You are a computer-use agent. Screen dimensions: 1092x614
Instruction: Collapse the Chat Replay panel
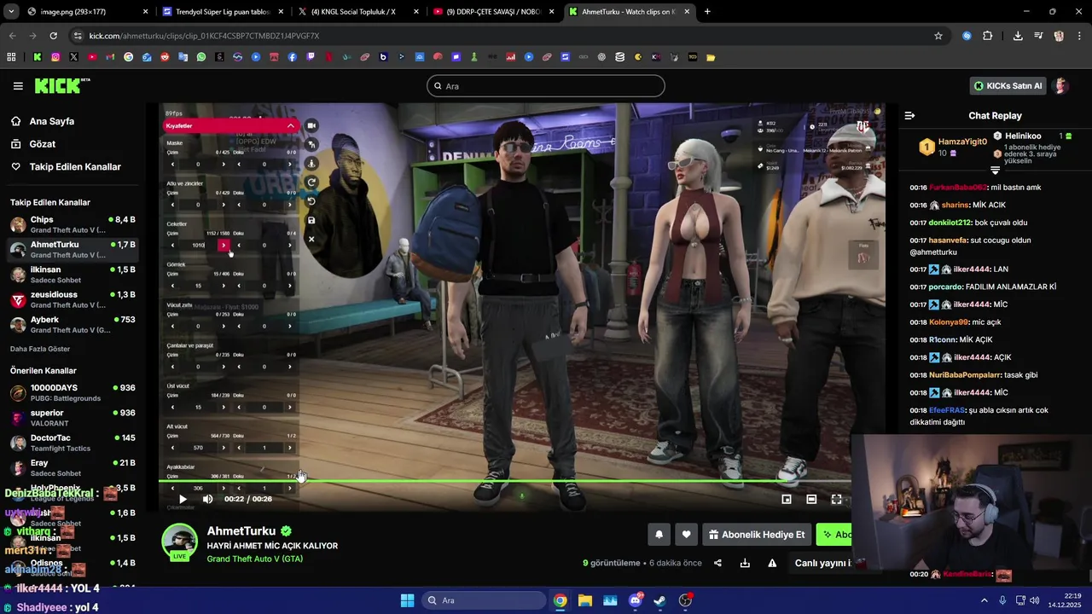click(909, 115)
